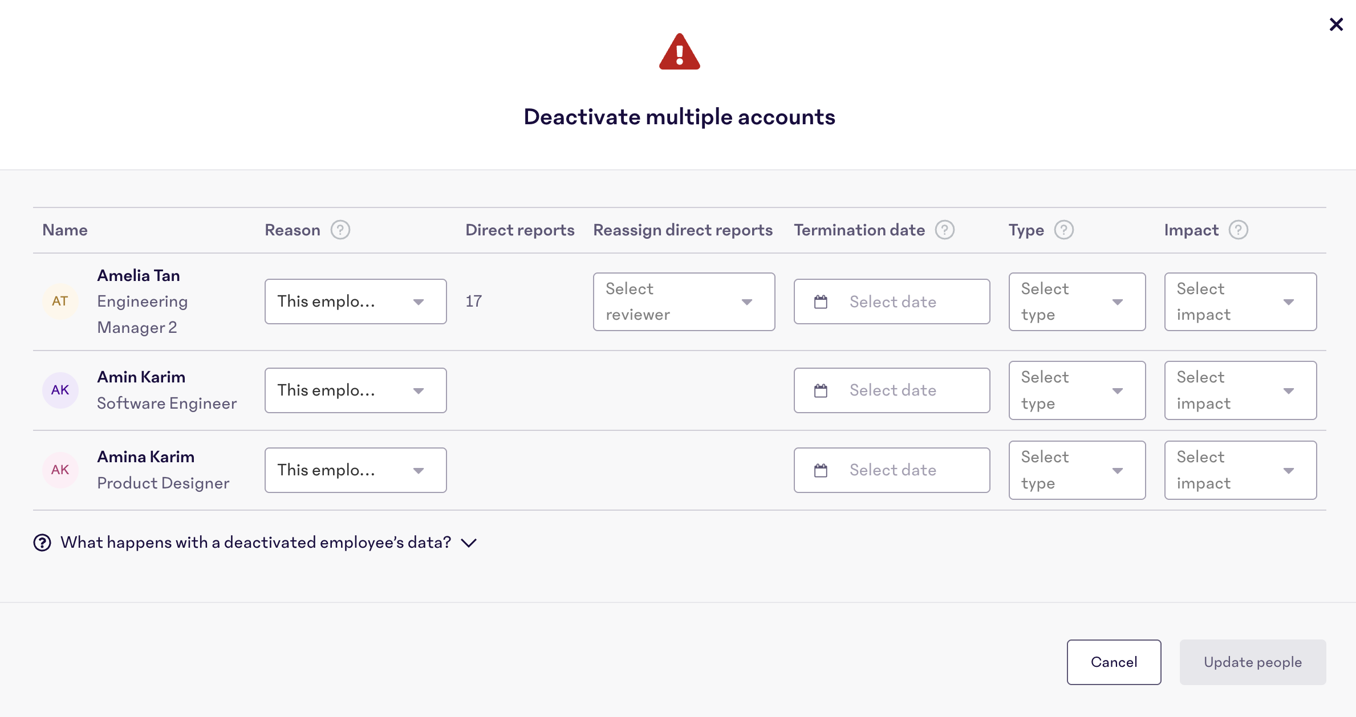1356x717 pixels.
Task: Click Amina Karim's termination date field
Action: point(892,470)
